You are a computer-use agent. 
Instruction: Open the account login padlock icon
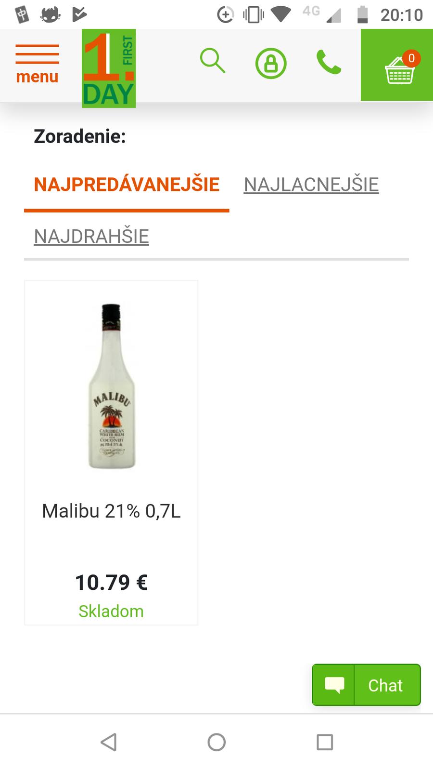point(271,63)
